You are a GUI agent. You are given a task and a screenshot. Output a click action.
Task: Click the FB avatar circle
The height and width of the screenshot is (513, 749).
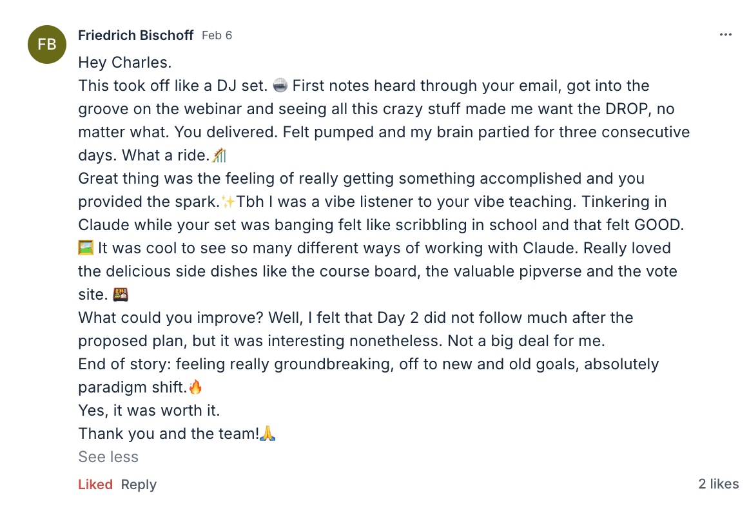[47, 44]
